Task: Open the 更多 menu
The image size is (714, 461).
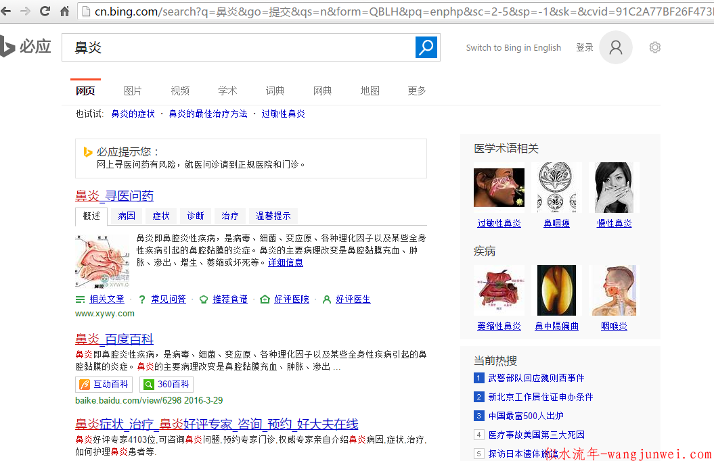Action: point(417,91)
